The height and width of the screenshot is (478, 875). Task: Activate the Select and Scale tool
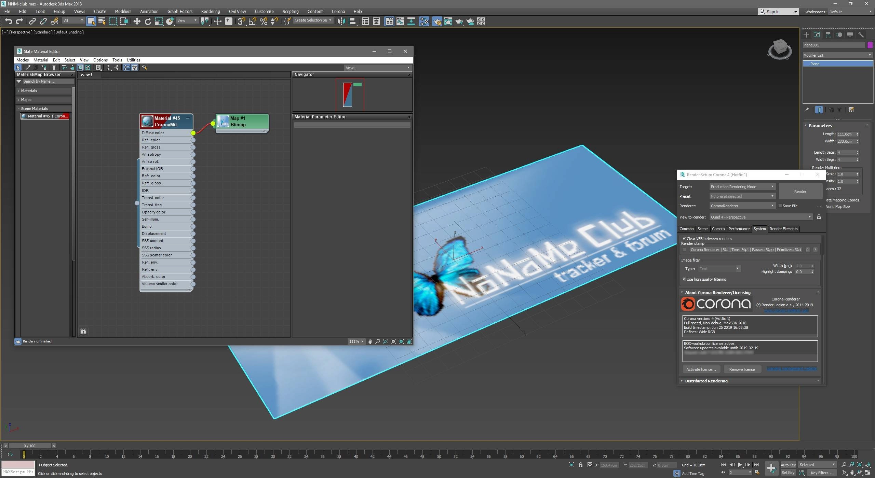tap(159, 22)
